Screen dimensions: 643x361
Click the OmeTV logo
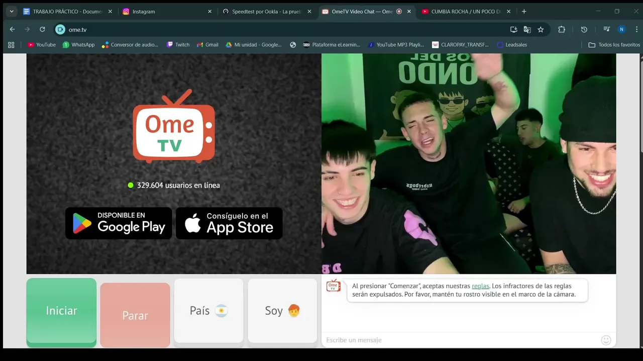[x=174, y=126]
